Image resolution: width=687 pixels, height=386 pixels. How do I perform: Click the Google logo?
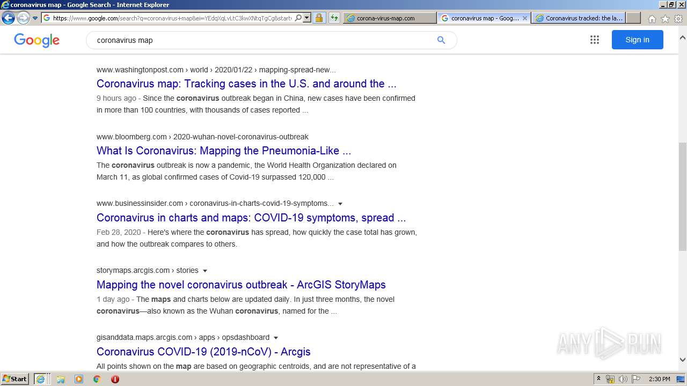[36, 40]
